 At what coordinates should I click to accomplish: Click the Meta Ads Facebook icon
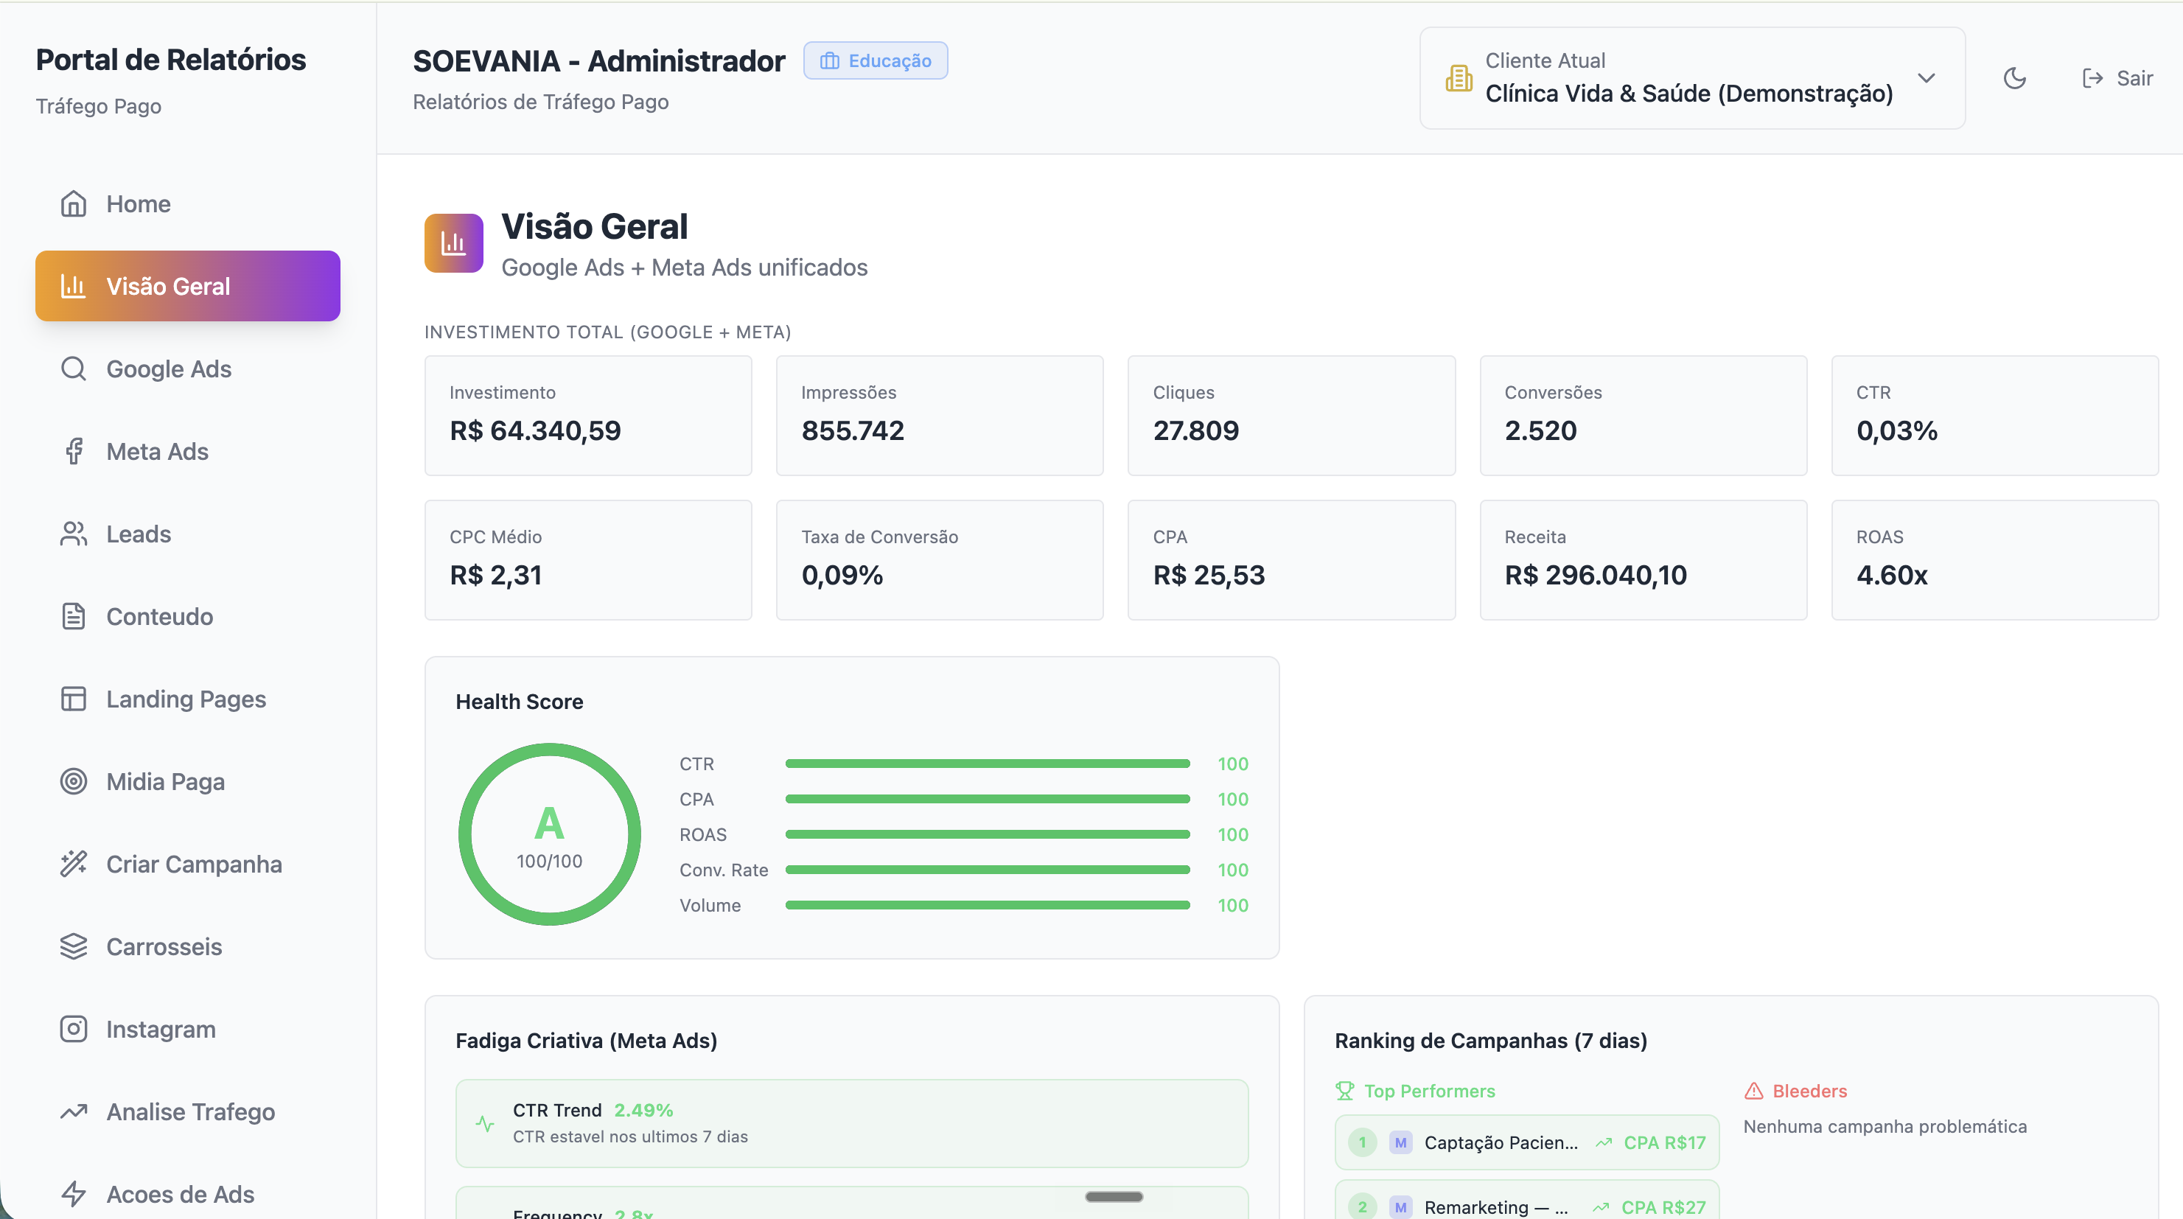74,451
